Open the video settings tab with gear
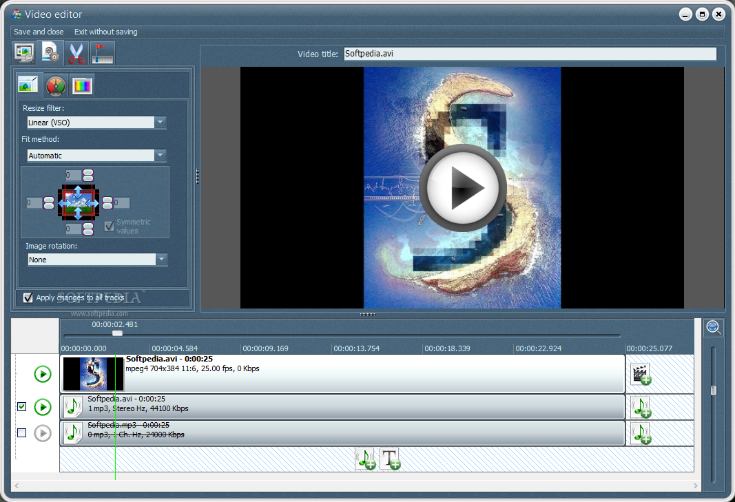 pyautogui.click(x=50, y=53)
